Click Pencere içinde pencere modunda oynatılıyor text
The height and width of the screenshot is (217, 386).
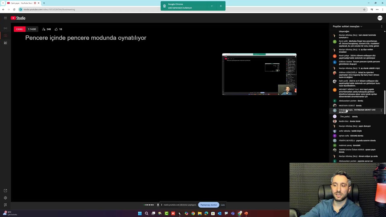(x=86, y=38)
